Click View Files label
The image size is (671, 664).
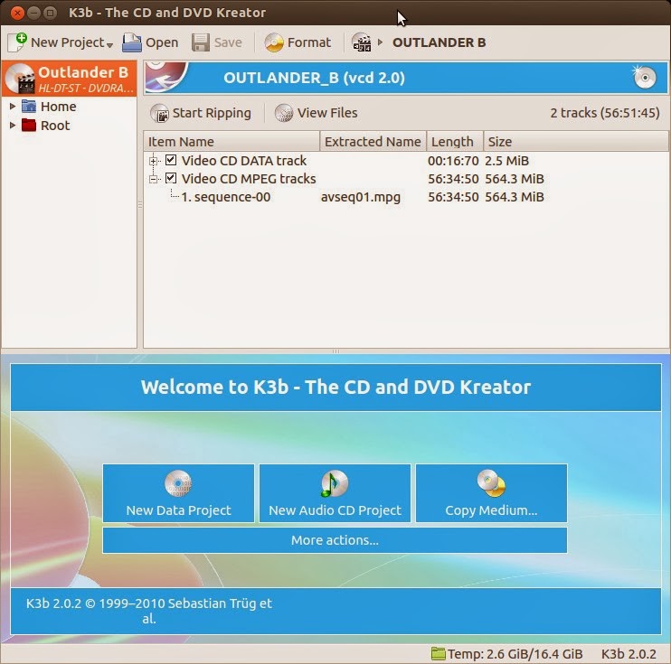click(x=327, y=113)
